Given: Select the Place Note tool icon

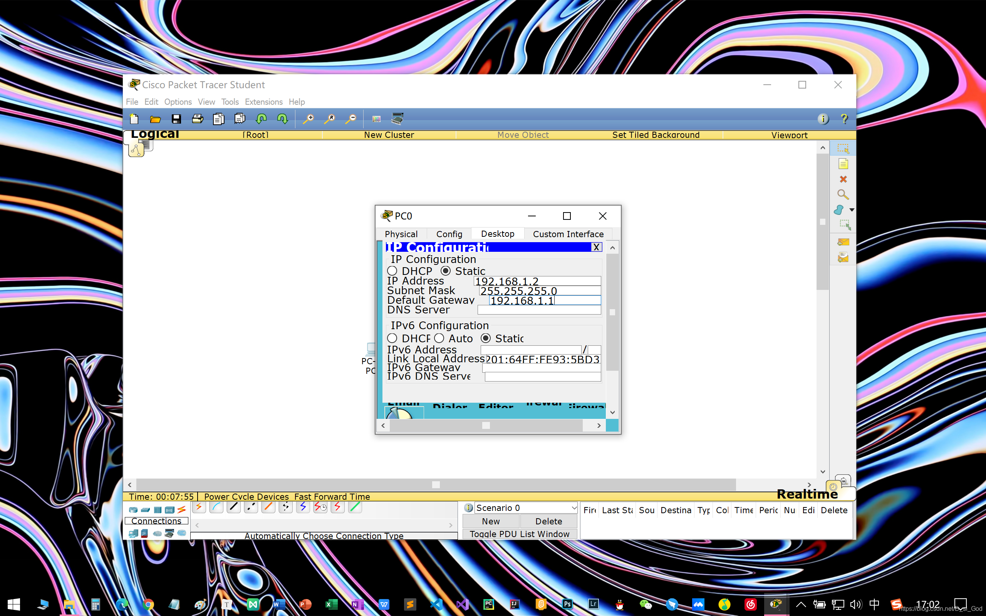Looking at the screenshot, I should point(843,164).
